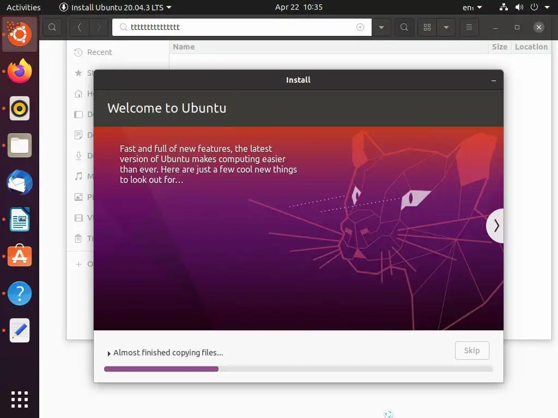Click the search field in Files
This screenshot has width=558, height=418.
[x=242, y=27]
